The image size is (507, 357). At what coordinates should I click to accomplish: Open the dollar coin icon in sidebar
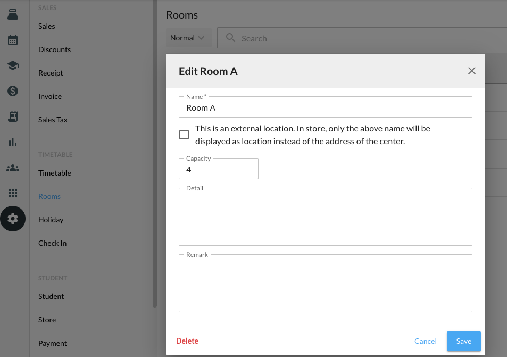[x=13, y=91]
